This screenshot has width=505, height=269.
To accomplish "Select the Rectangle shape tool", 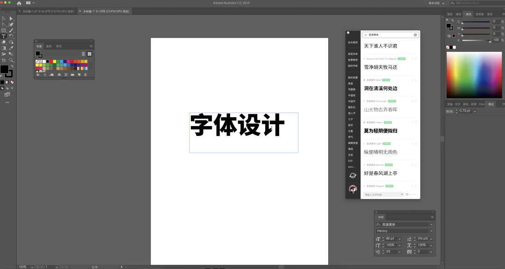I will tap(4, 30).
